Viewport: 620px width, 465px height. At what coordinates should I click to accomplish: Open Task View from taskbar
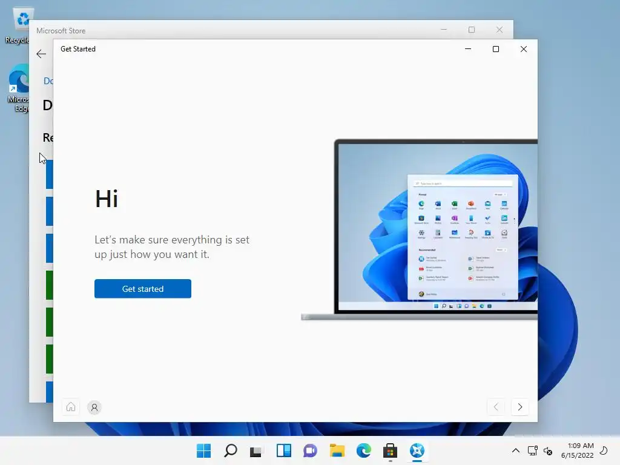pyautogui.click(x=257, y=450)
